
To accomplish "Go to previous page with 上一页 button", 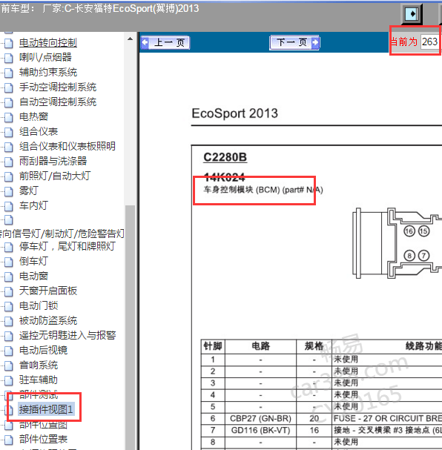I will coord(165,43).
